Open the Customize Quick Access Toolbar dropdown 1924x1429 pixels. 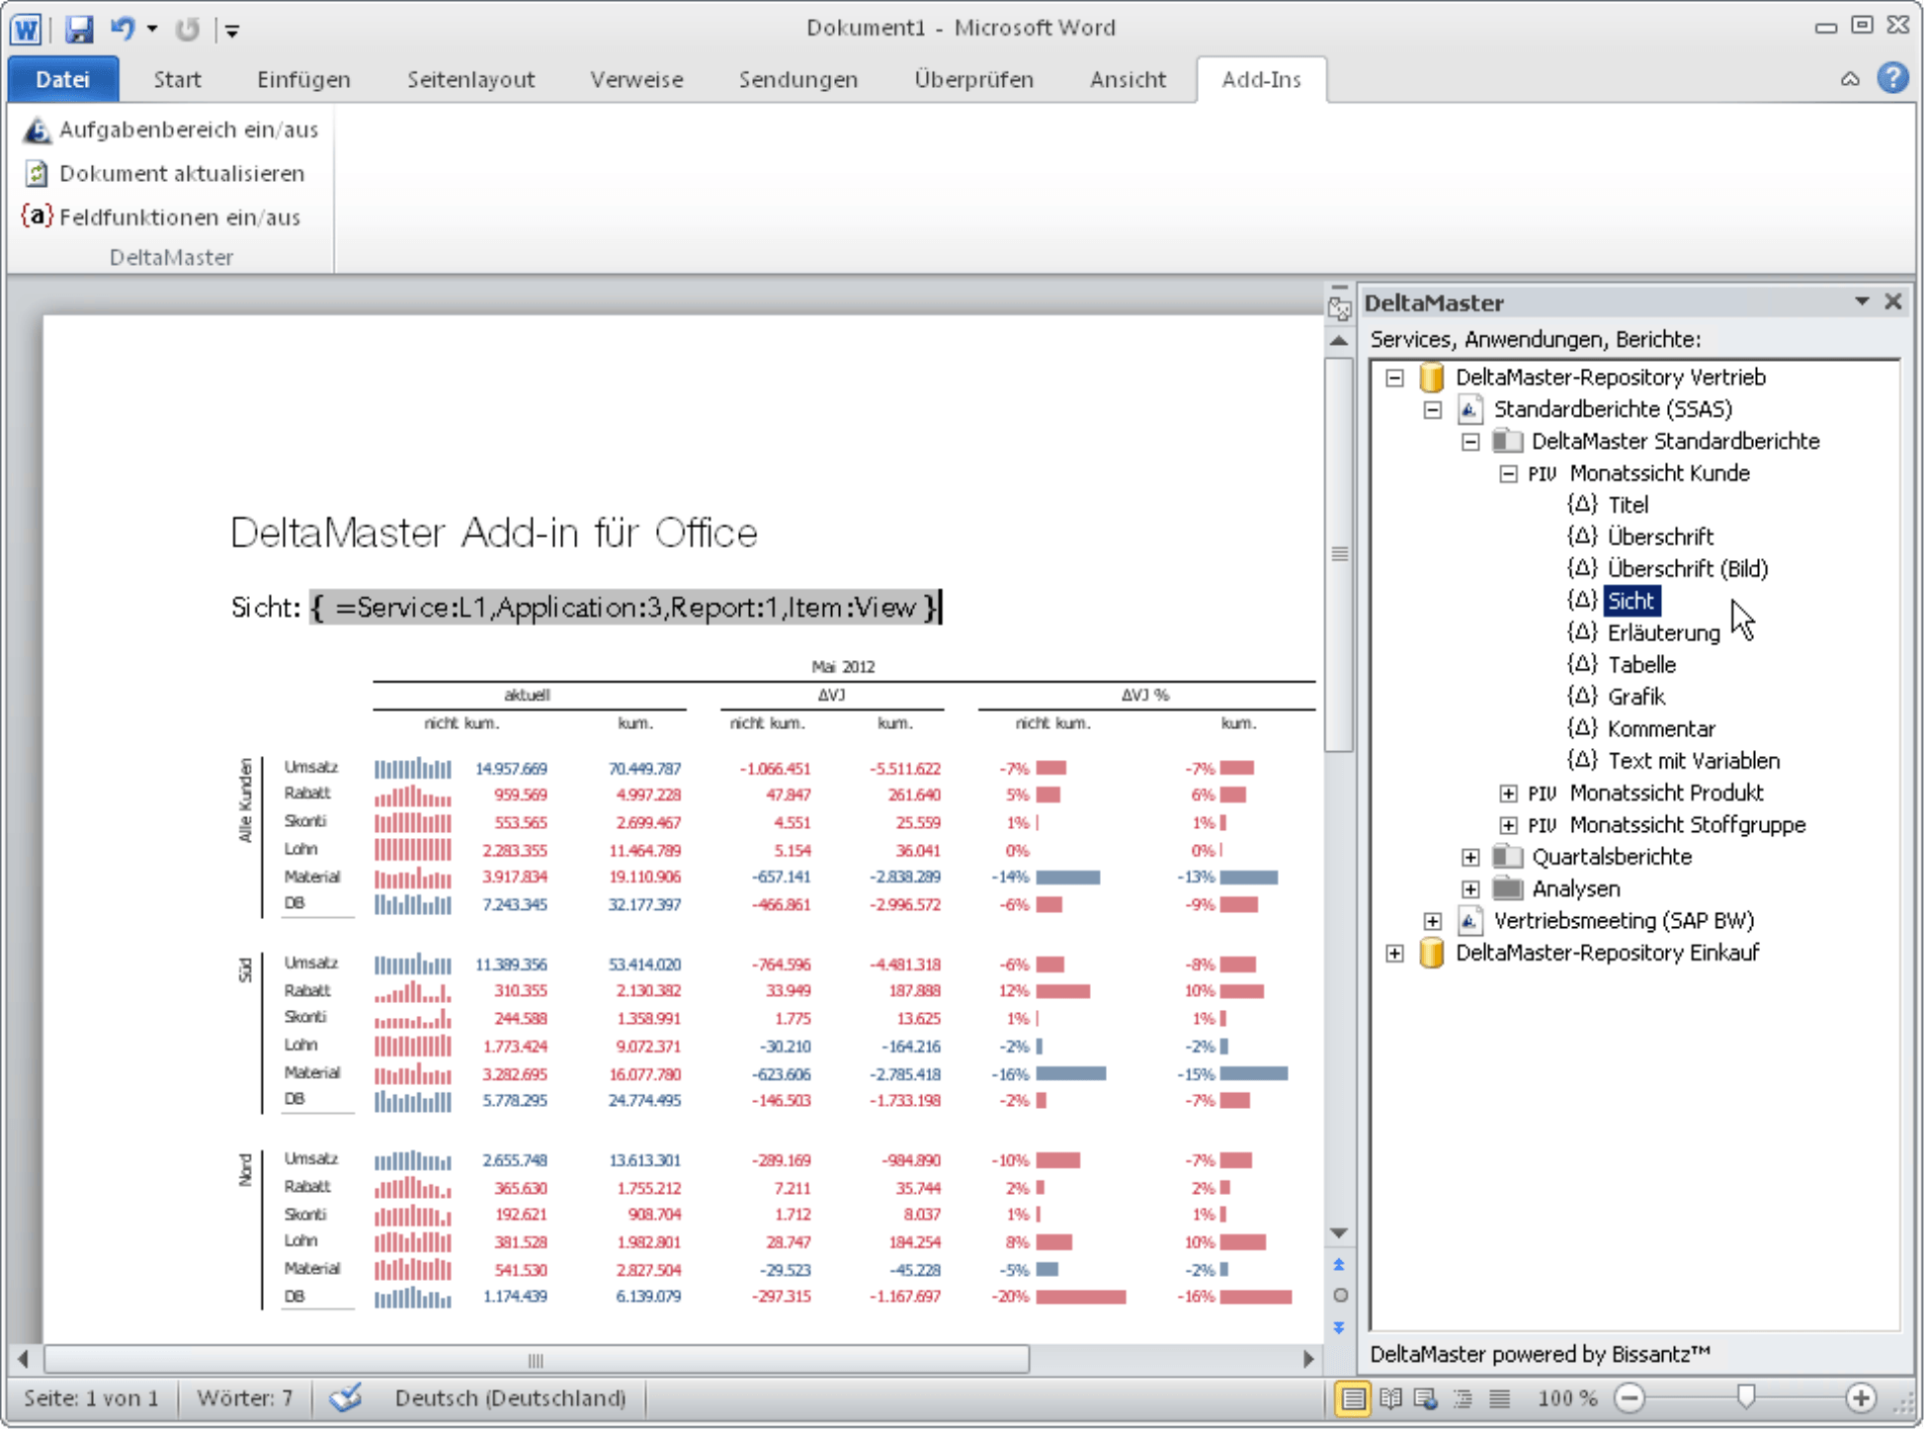coord(232,31)
